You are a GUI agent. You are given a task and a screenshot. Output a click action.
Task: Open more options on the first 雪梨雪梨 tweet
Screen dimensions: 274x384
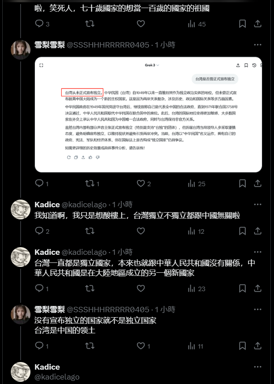click(x=257, y=45)
